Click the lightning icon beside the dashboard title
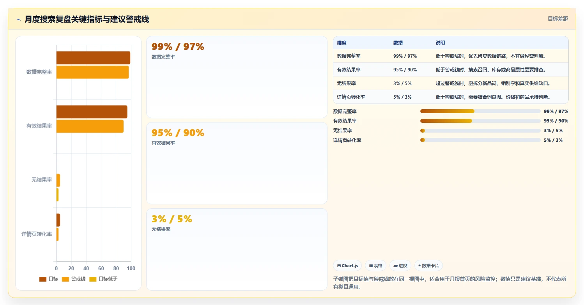Image resolution: width=584 pixels, height=305 pixels. click(19, 20)
